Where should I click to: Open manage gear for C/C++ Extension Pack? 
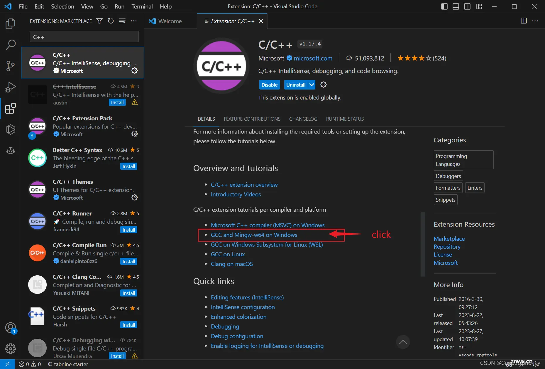coord(135,134)
